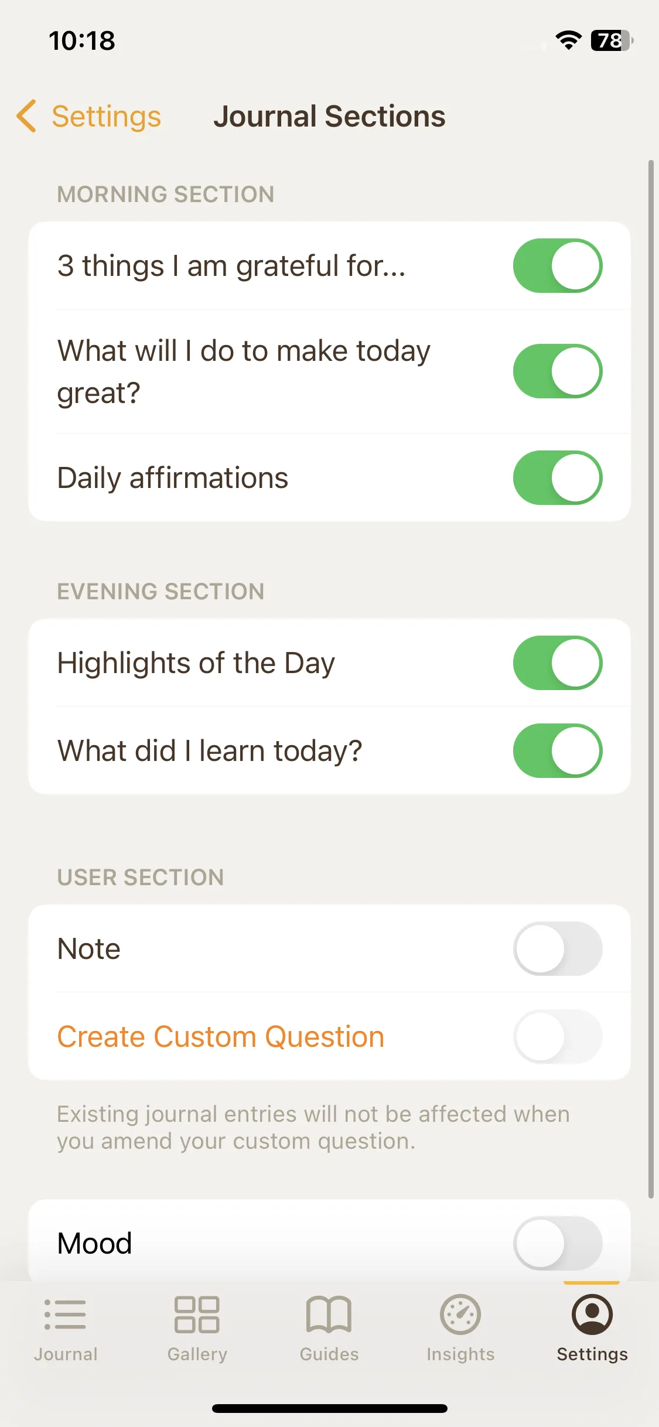The width and height of the screenshot is (659, 1427).
Task: Disable the 3 things grateful toggle
Action: coord(558,265)
